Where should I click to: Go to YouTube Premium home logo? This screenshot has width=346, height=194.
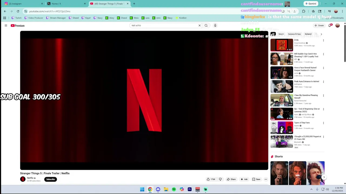click(18, 26)
